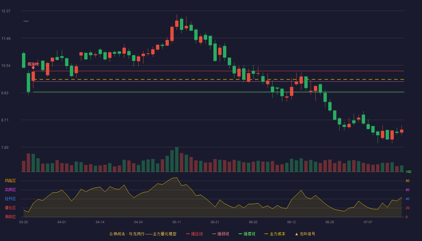Hide the 主力成本 legend series
422x241 pixels.
point(277,234)
